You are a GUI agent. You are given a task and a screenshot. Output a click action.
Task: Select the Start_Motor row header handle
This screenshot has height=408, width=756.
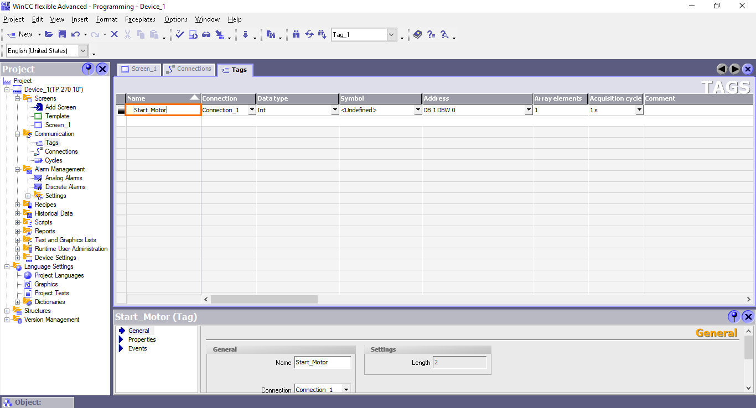pyautogui.click(x=121, y=110)
